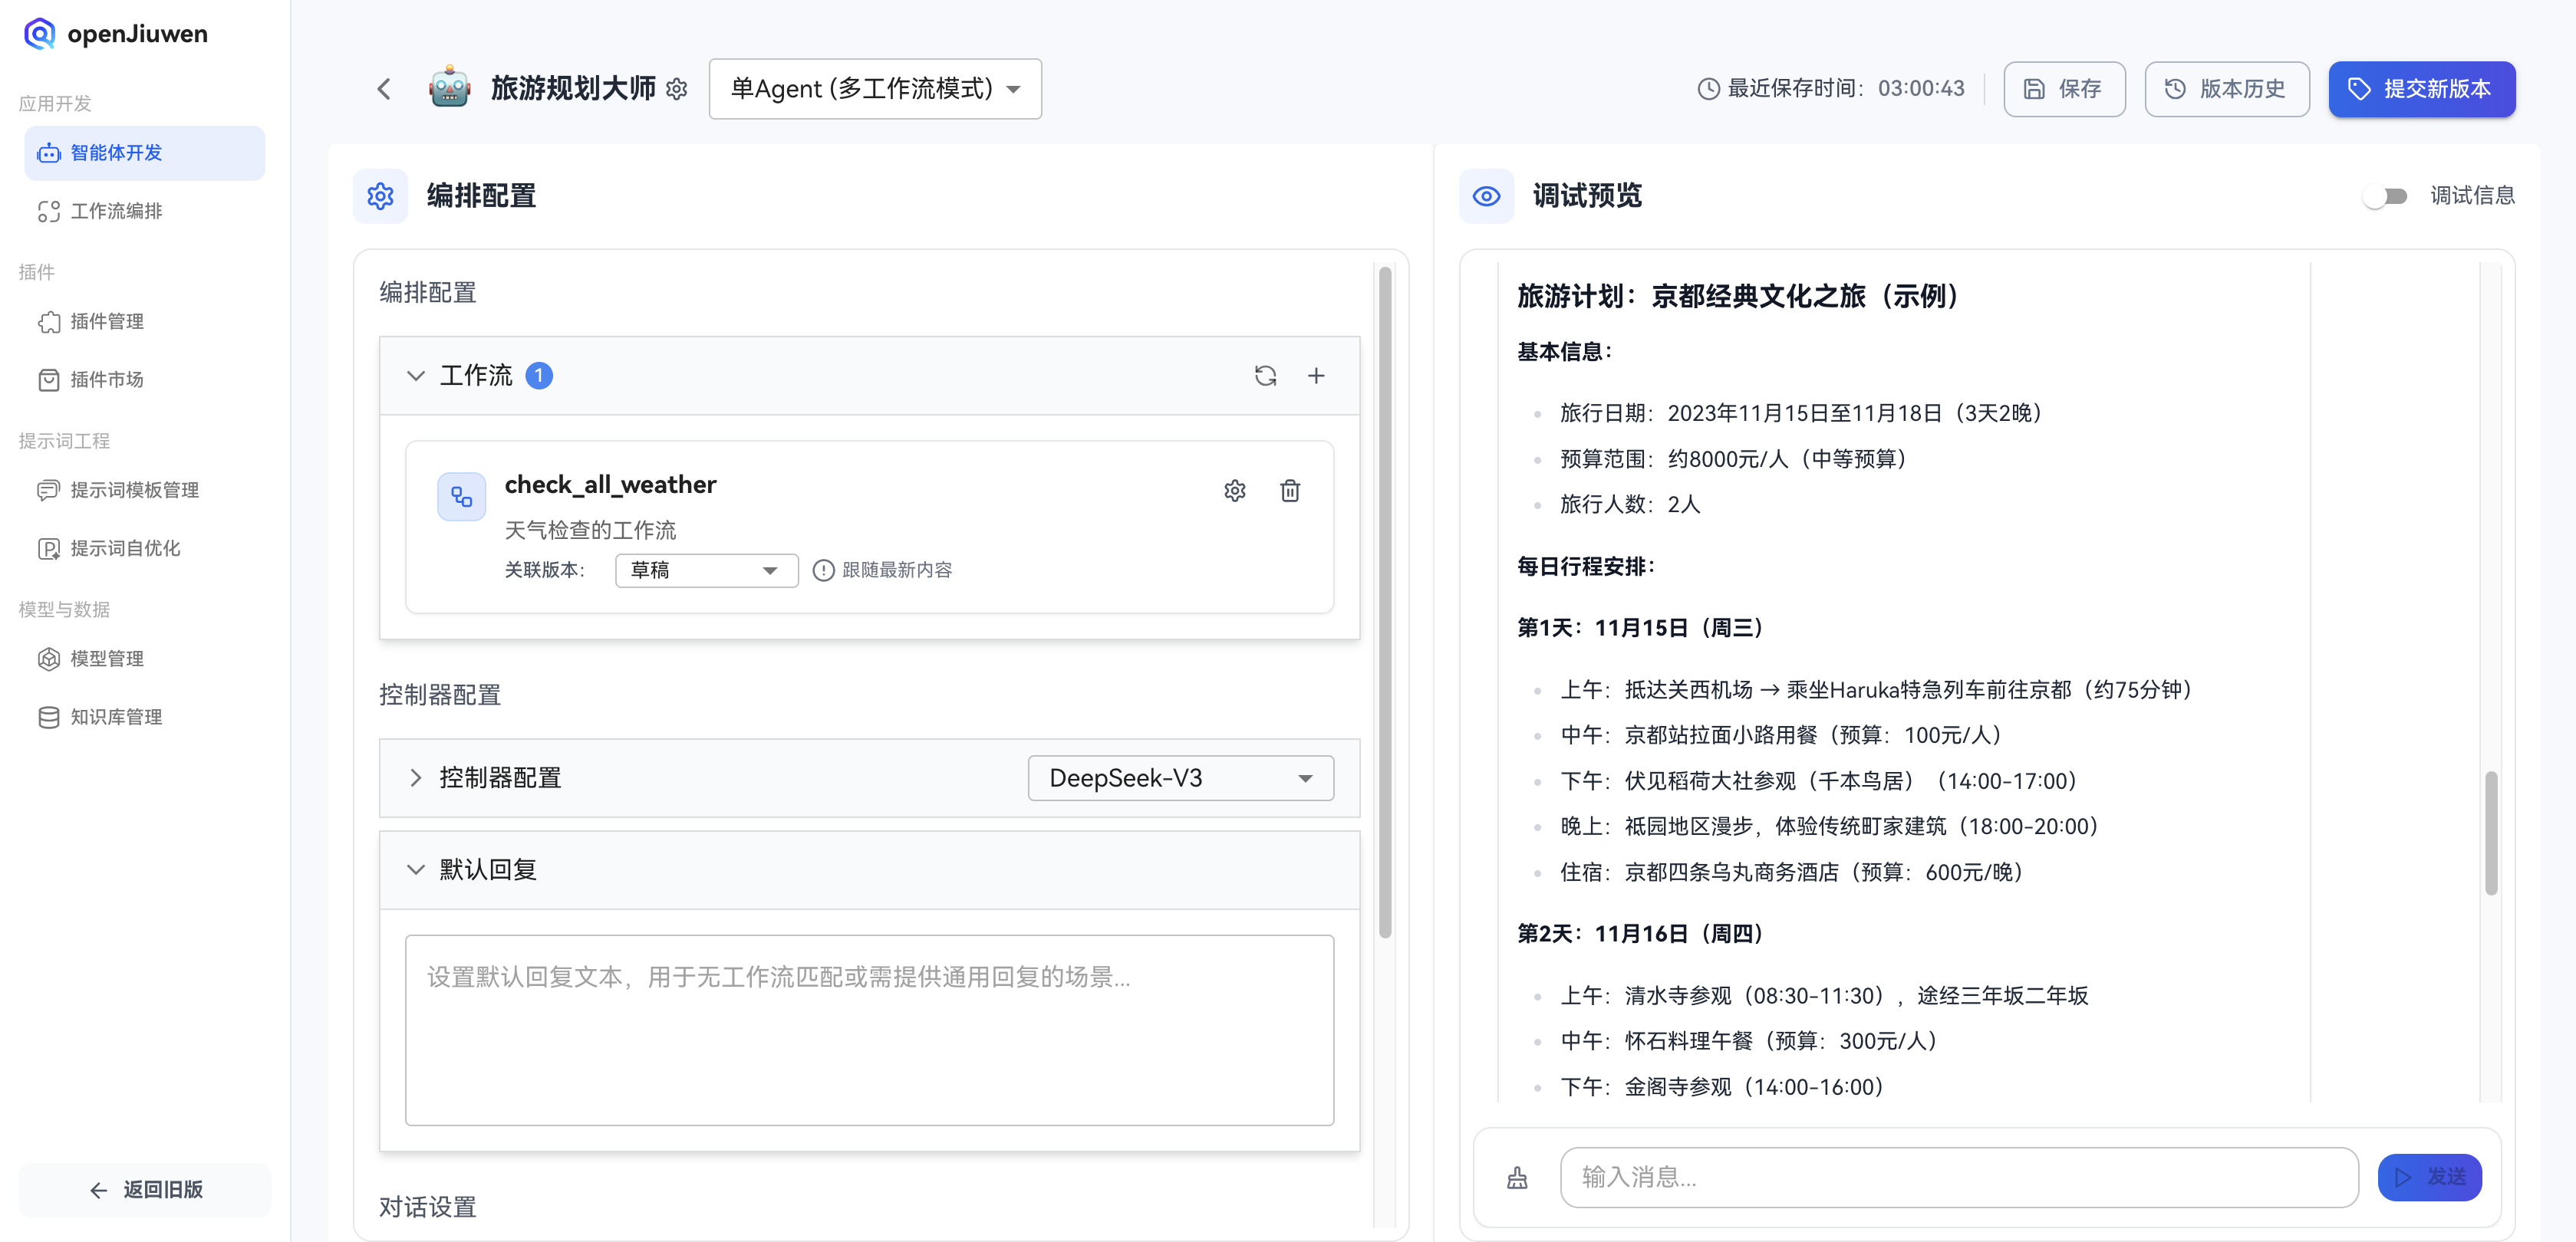
Task: Open settings for check_all_weather workflow
Action: [x=1235, y=491]
